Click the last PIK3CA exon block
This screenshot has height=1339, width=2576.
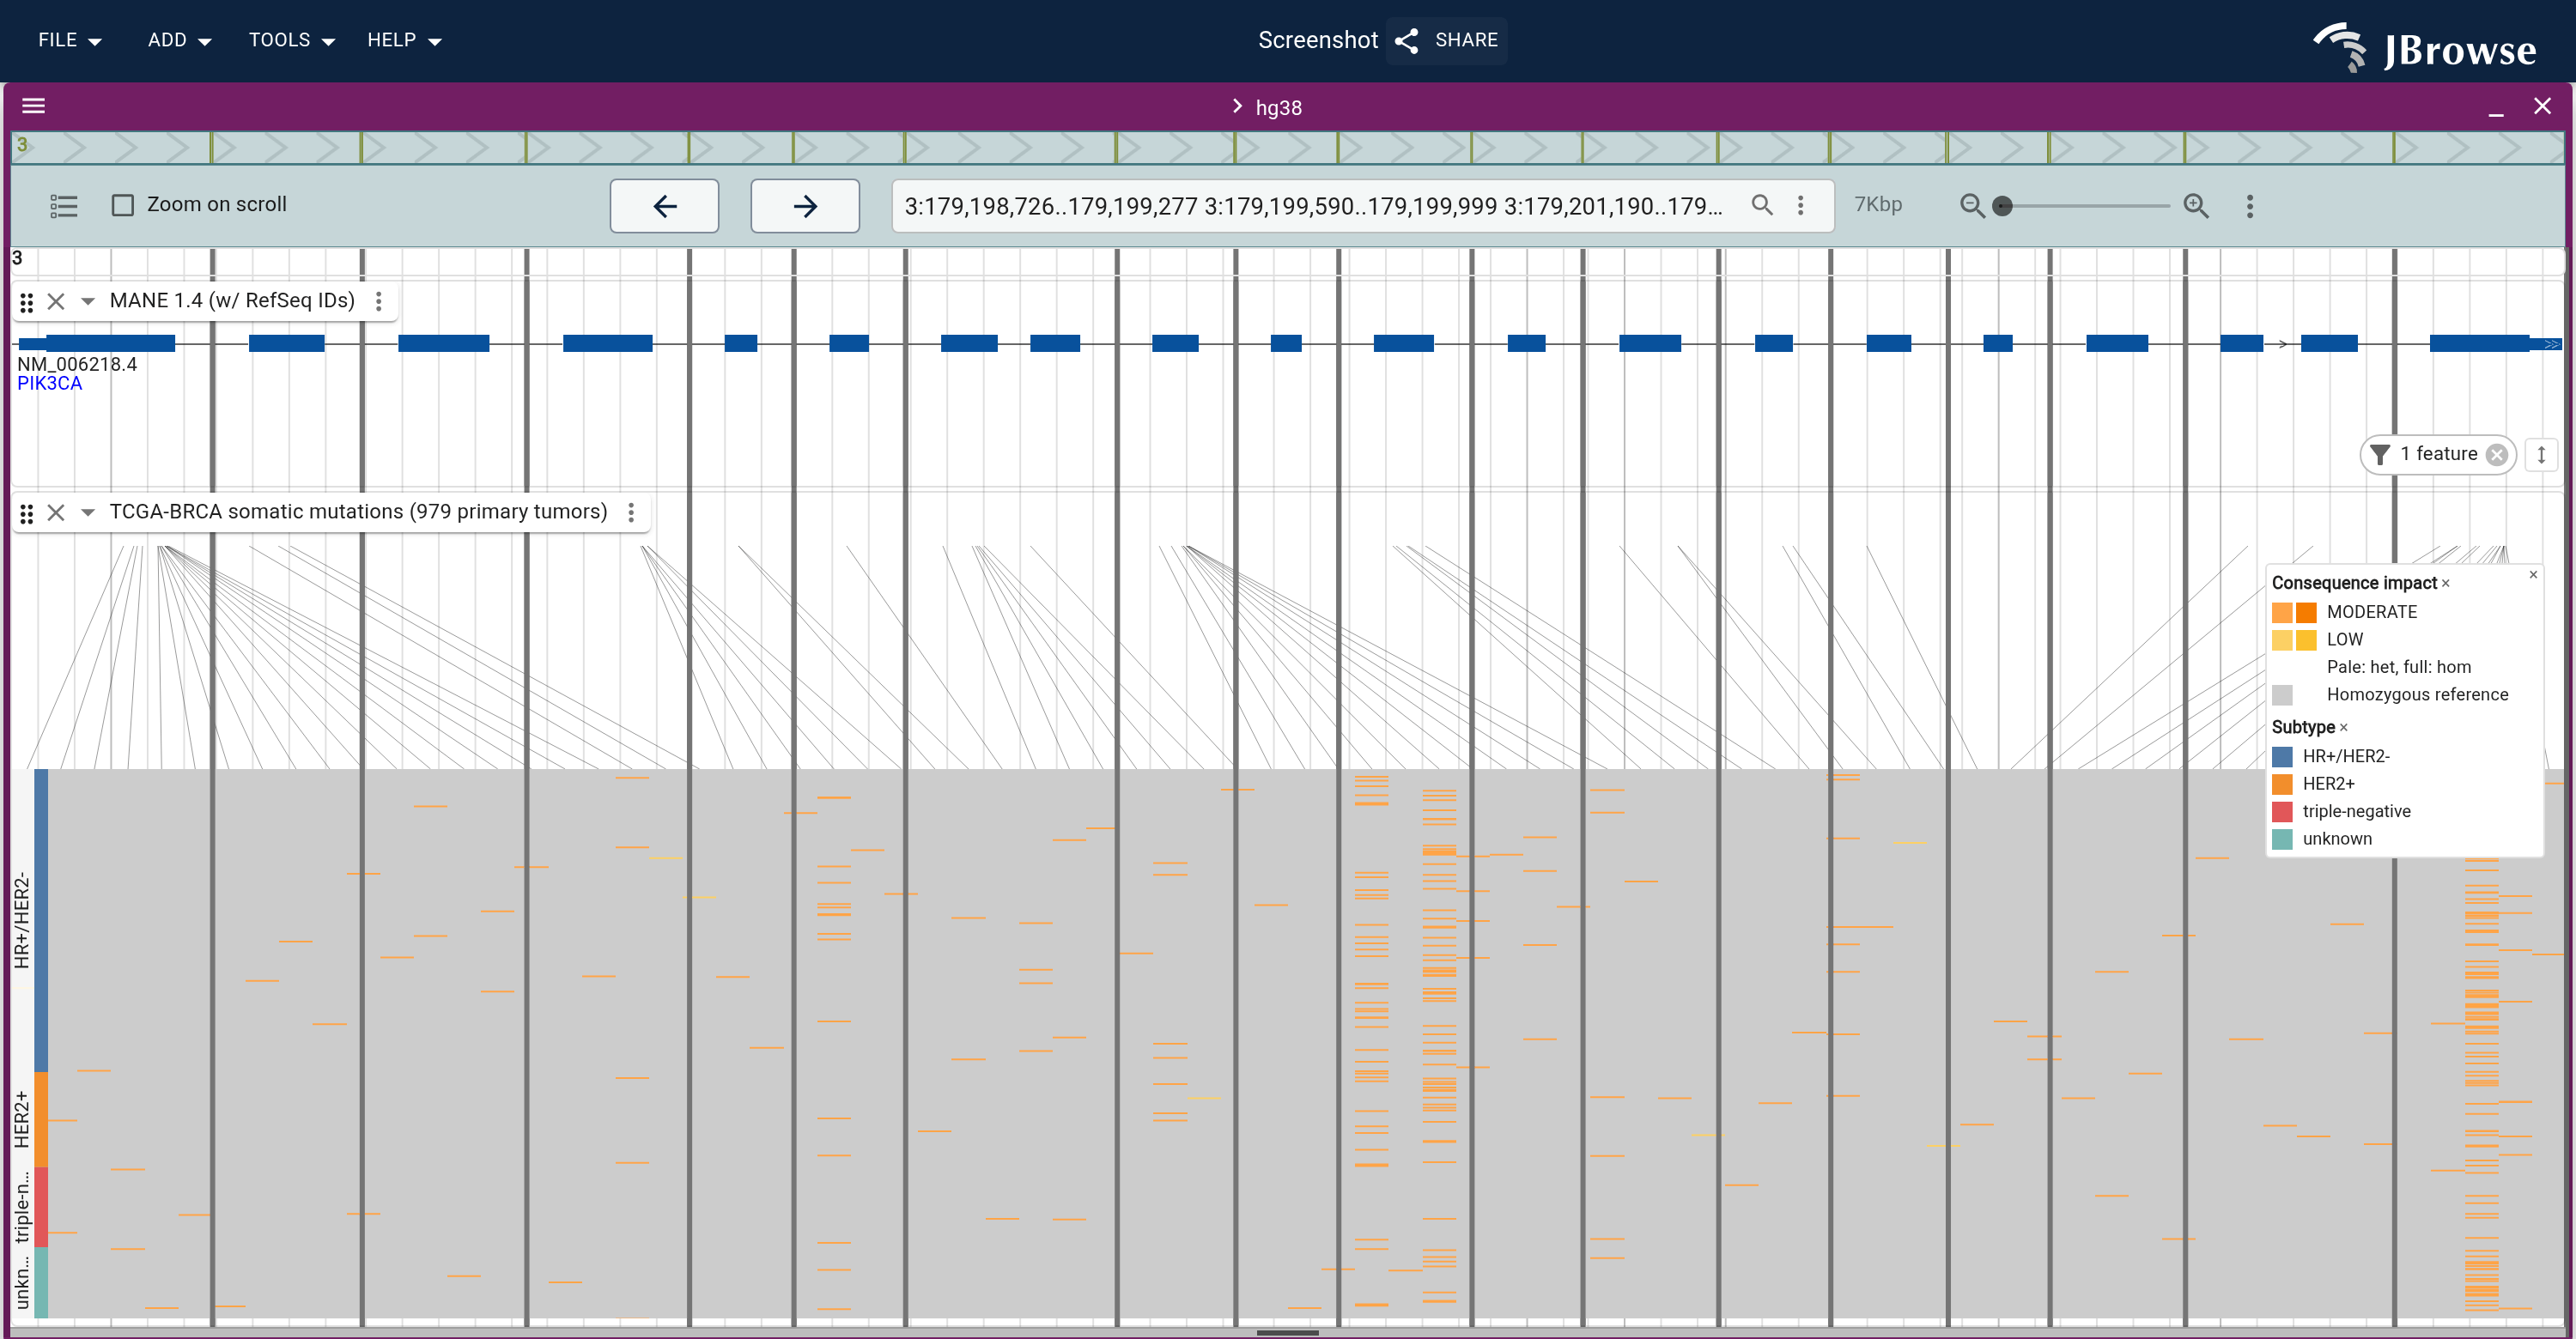click(x=2494, y=343)
